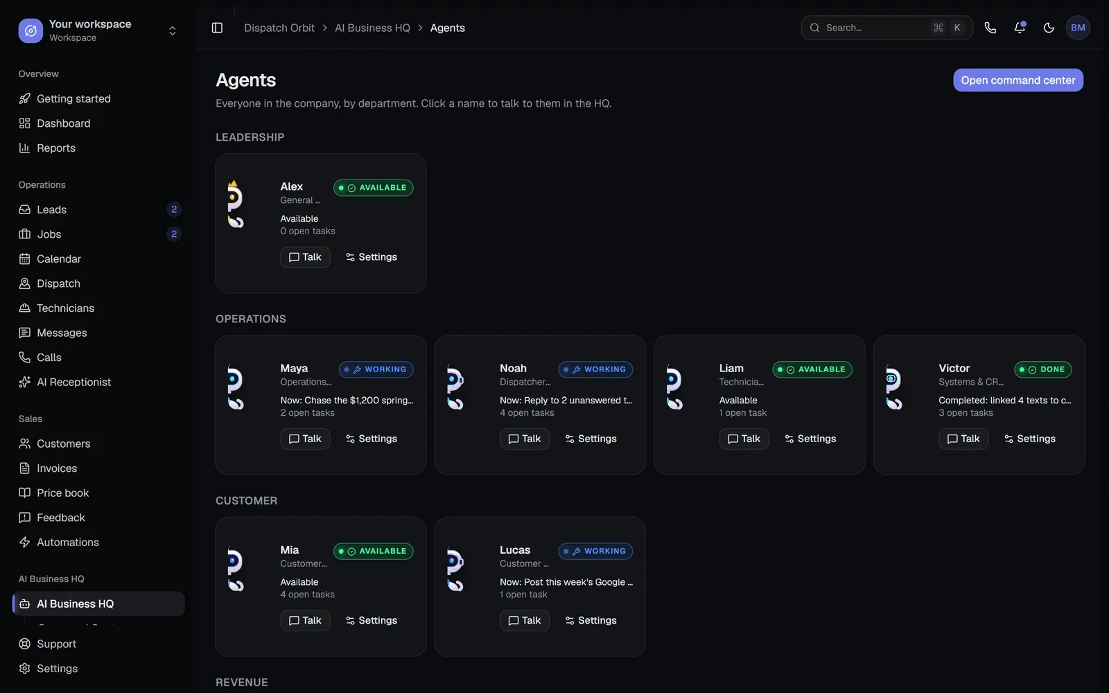1109x693 pixels.
Task: Focus the Search field
Action: click(887, 28)
